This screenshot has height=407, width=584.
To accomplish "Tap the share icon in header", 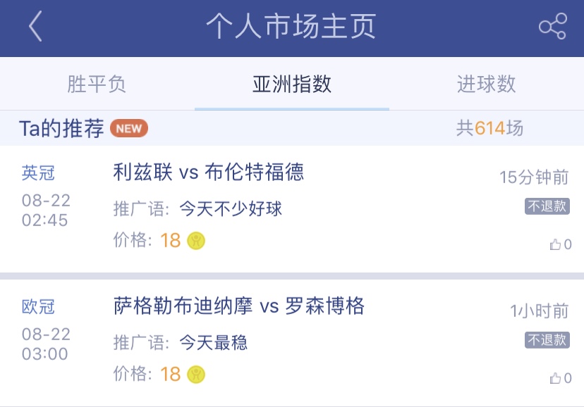I will (552, 27).
